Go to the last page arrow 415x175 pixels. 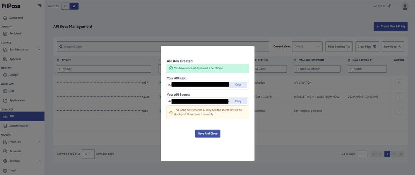click(x=401, y=154)
